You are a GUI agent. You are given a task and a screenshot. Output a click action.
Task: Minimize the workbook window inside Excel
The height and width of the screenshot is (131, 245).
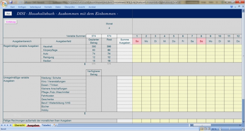click(x=236, y=7)
